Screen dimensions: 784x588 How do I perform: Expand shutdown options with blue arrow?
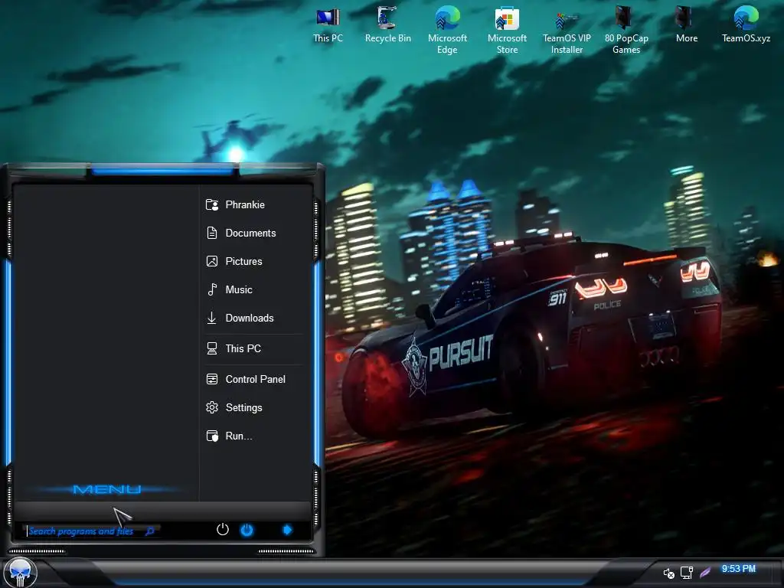tap(288, 530)
